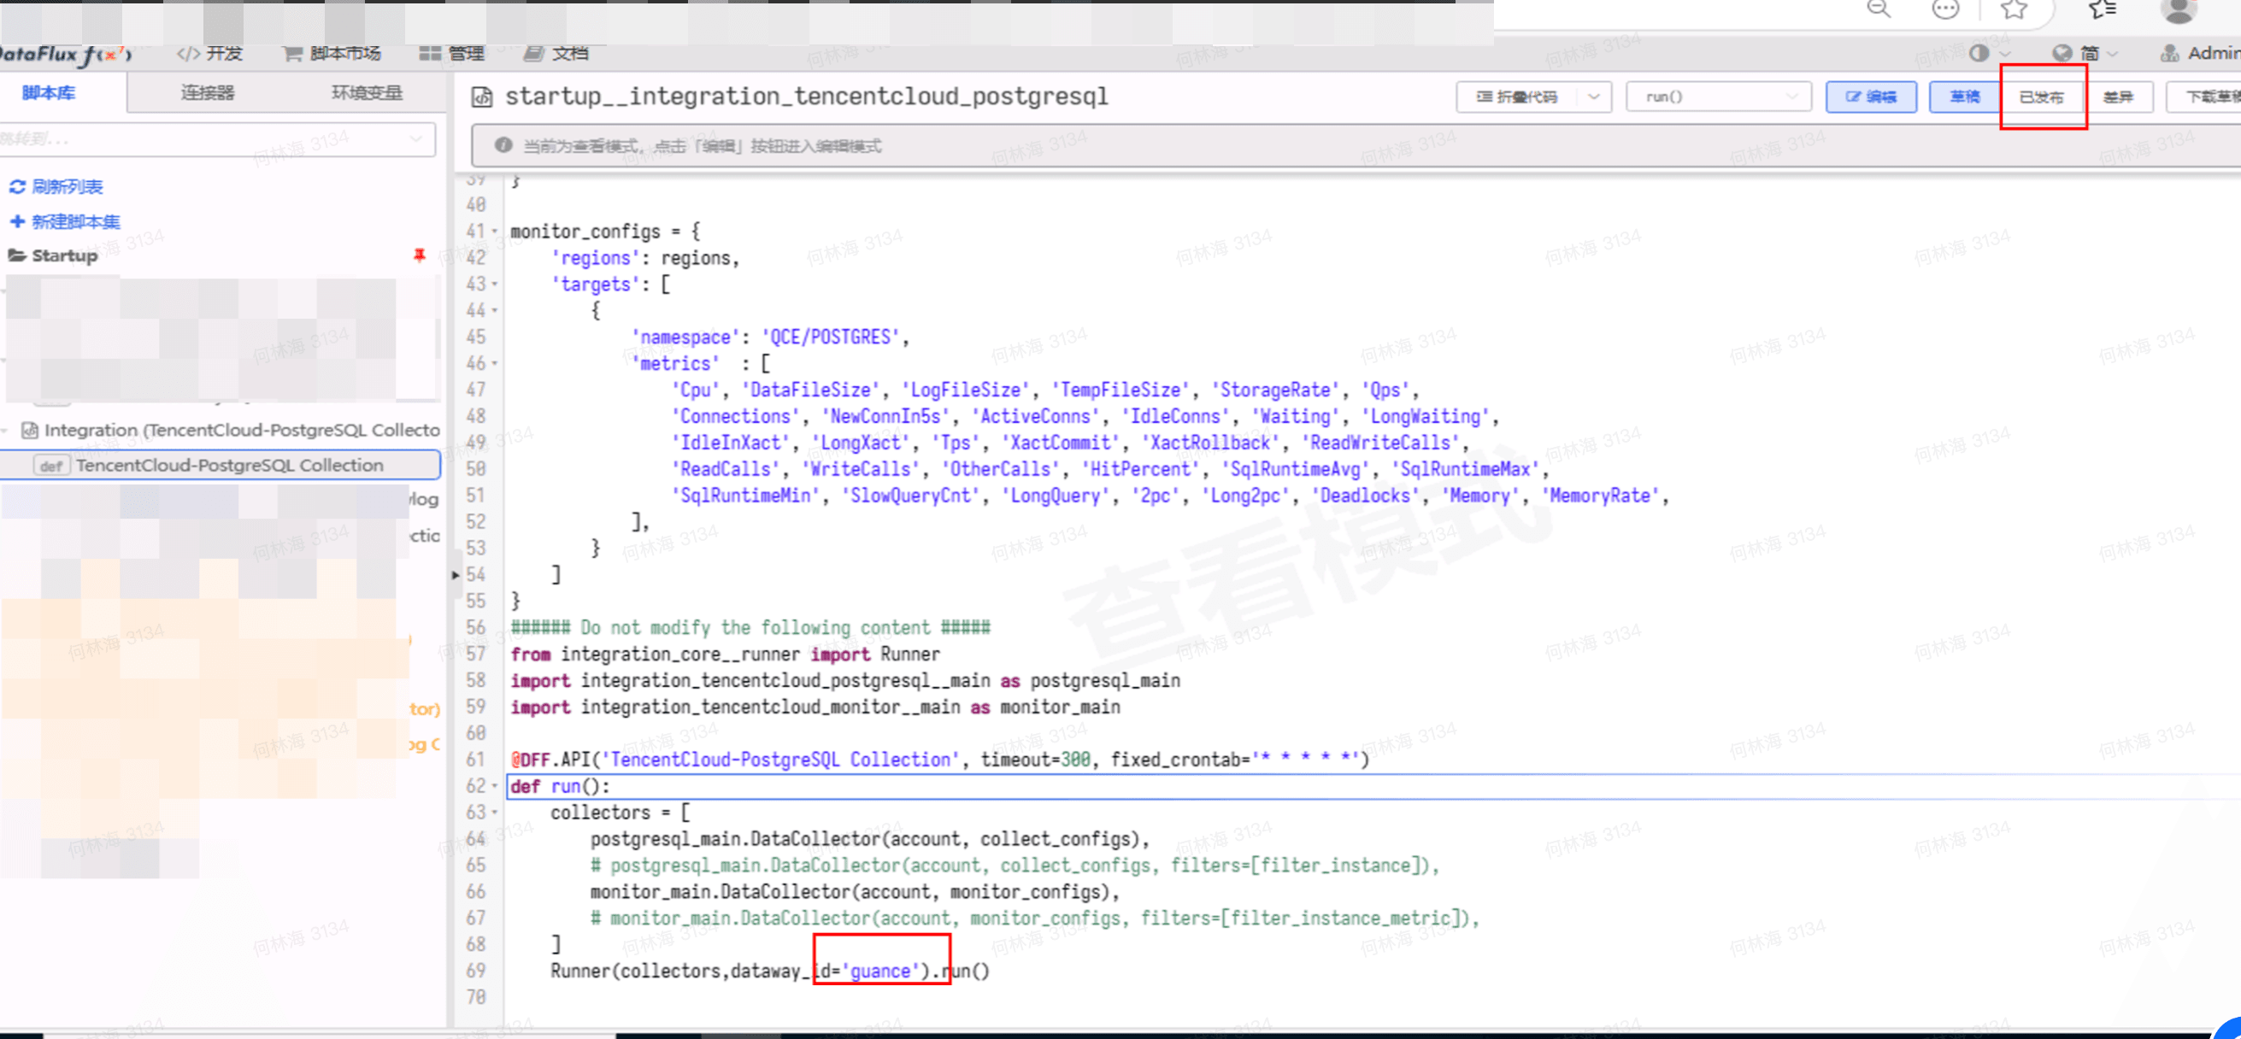Switch script view to 已发布 (published)
This screenshot has width=2241, height=1039.
2041,97
